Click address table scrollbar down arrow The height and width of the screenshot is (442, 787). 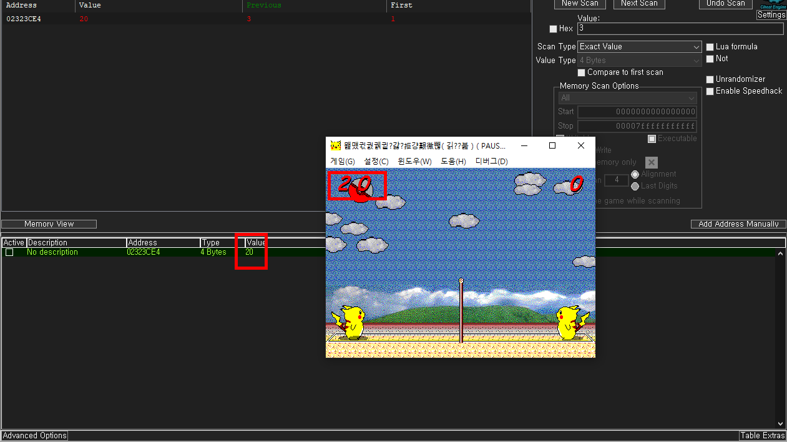(781, 424)
